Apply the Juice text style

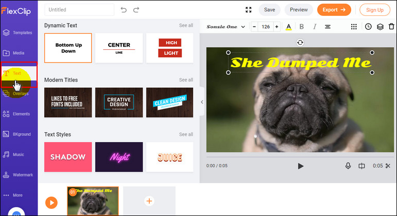click(169, 157)
